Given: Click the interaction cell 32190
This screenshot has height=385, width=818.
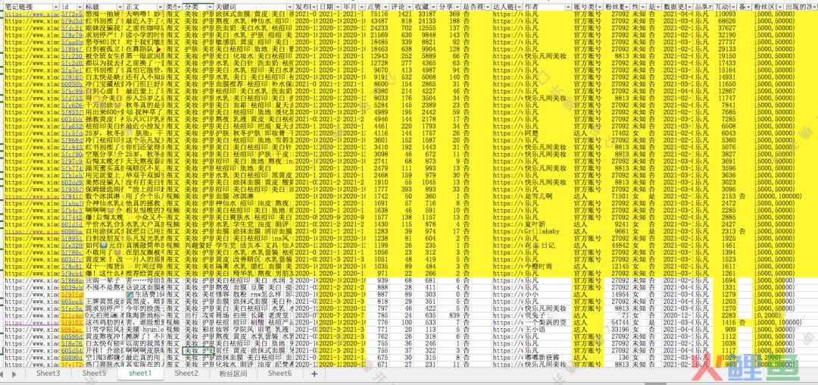Looking at the screenshot, I should point(726,35).
